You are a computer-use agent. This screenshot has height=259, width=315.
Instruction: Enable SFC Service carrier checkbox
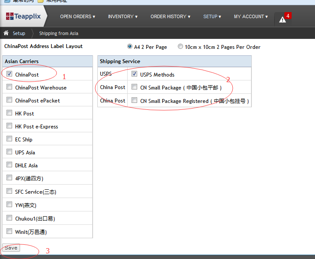click(9, 191)
